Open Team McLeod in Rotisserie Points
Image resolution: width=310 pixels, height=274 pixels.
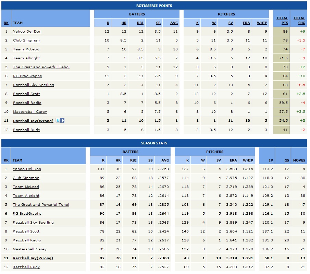click(x=26, y=49)
